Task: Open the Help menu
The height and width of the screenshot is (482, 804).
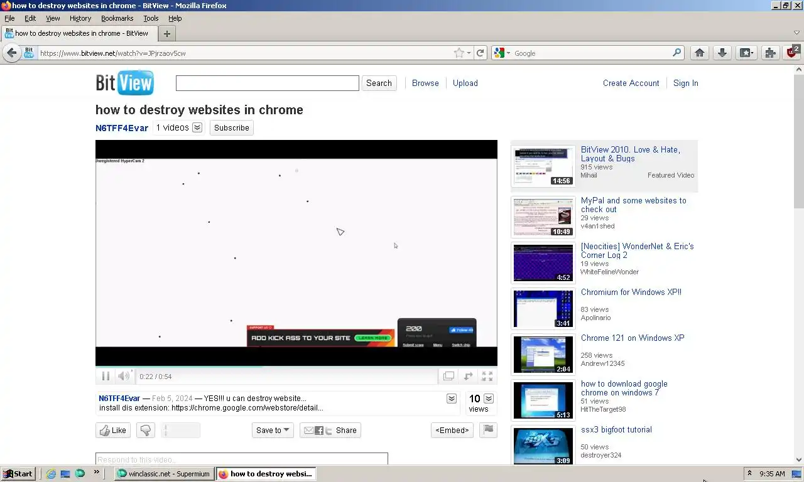Action: (x=175, y=18)
